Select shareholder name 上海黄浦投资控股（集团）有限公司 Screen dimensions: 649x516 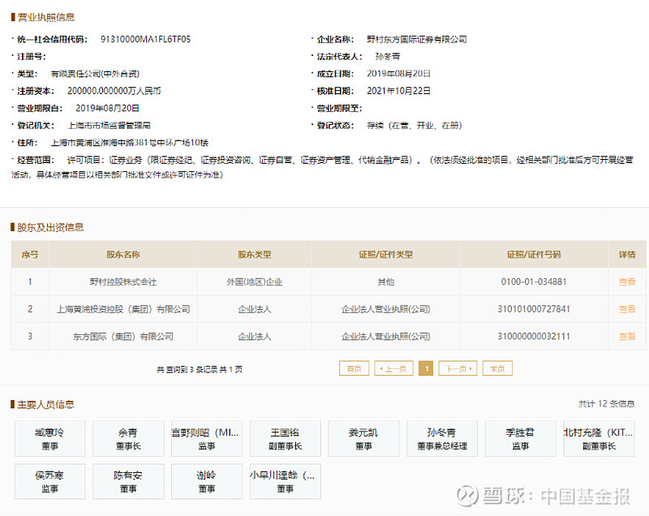(x=123, y=309)
